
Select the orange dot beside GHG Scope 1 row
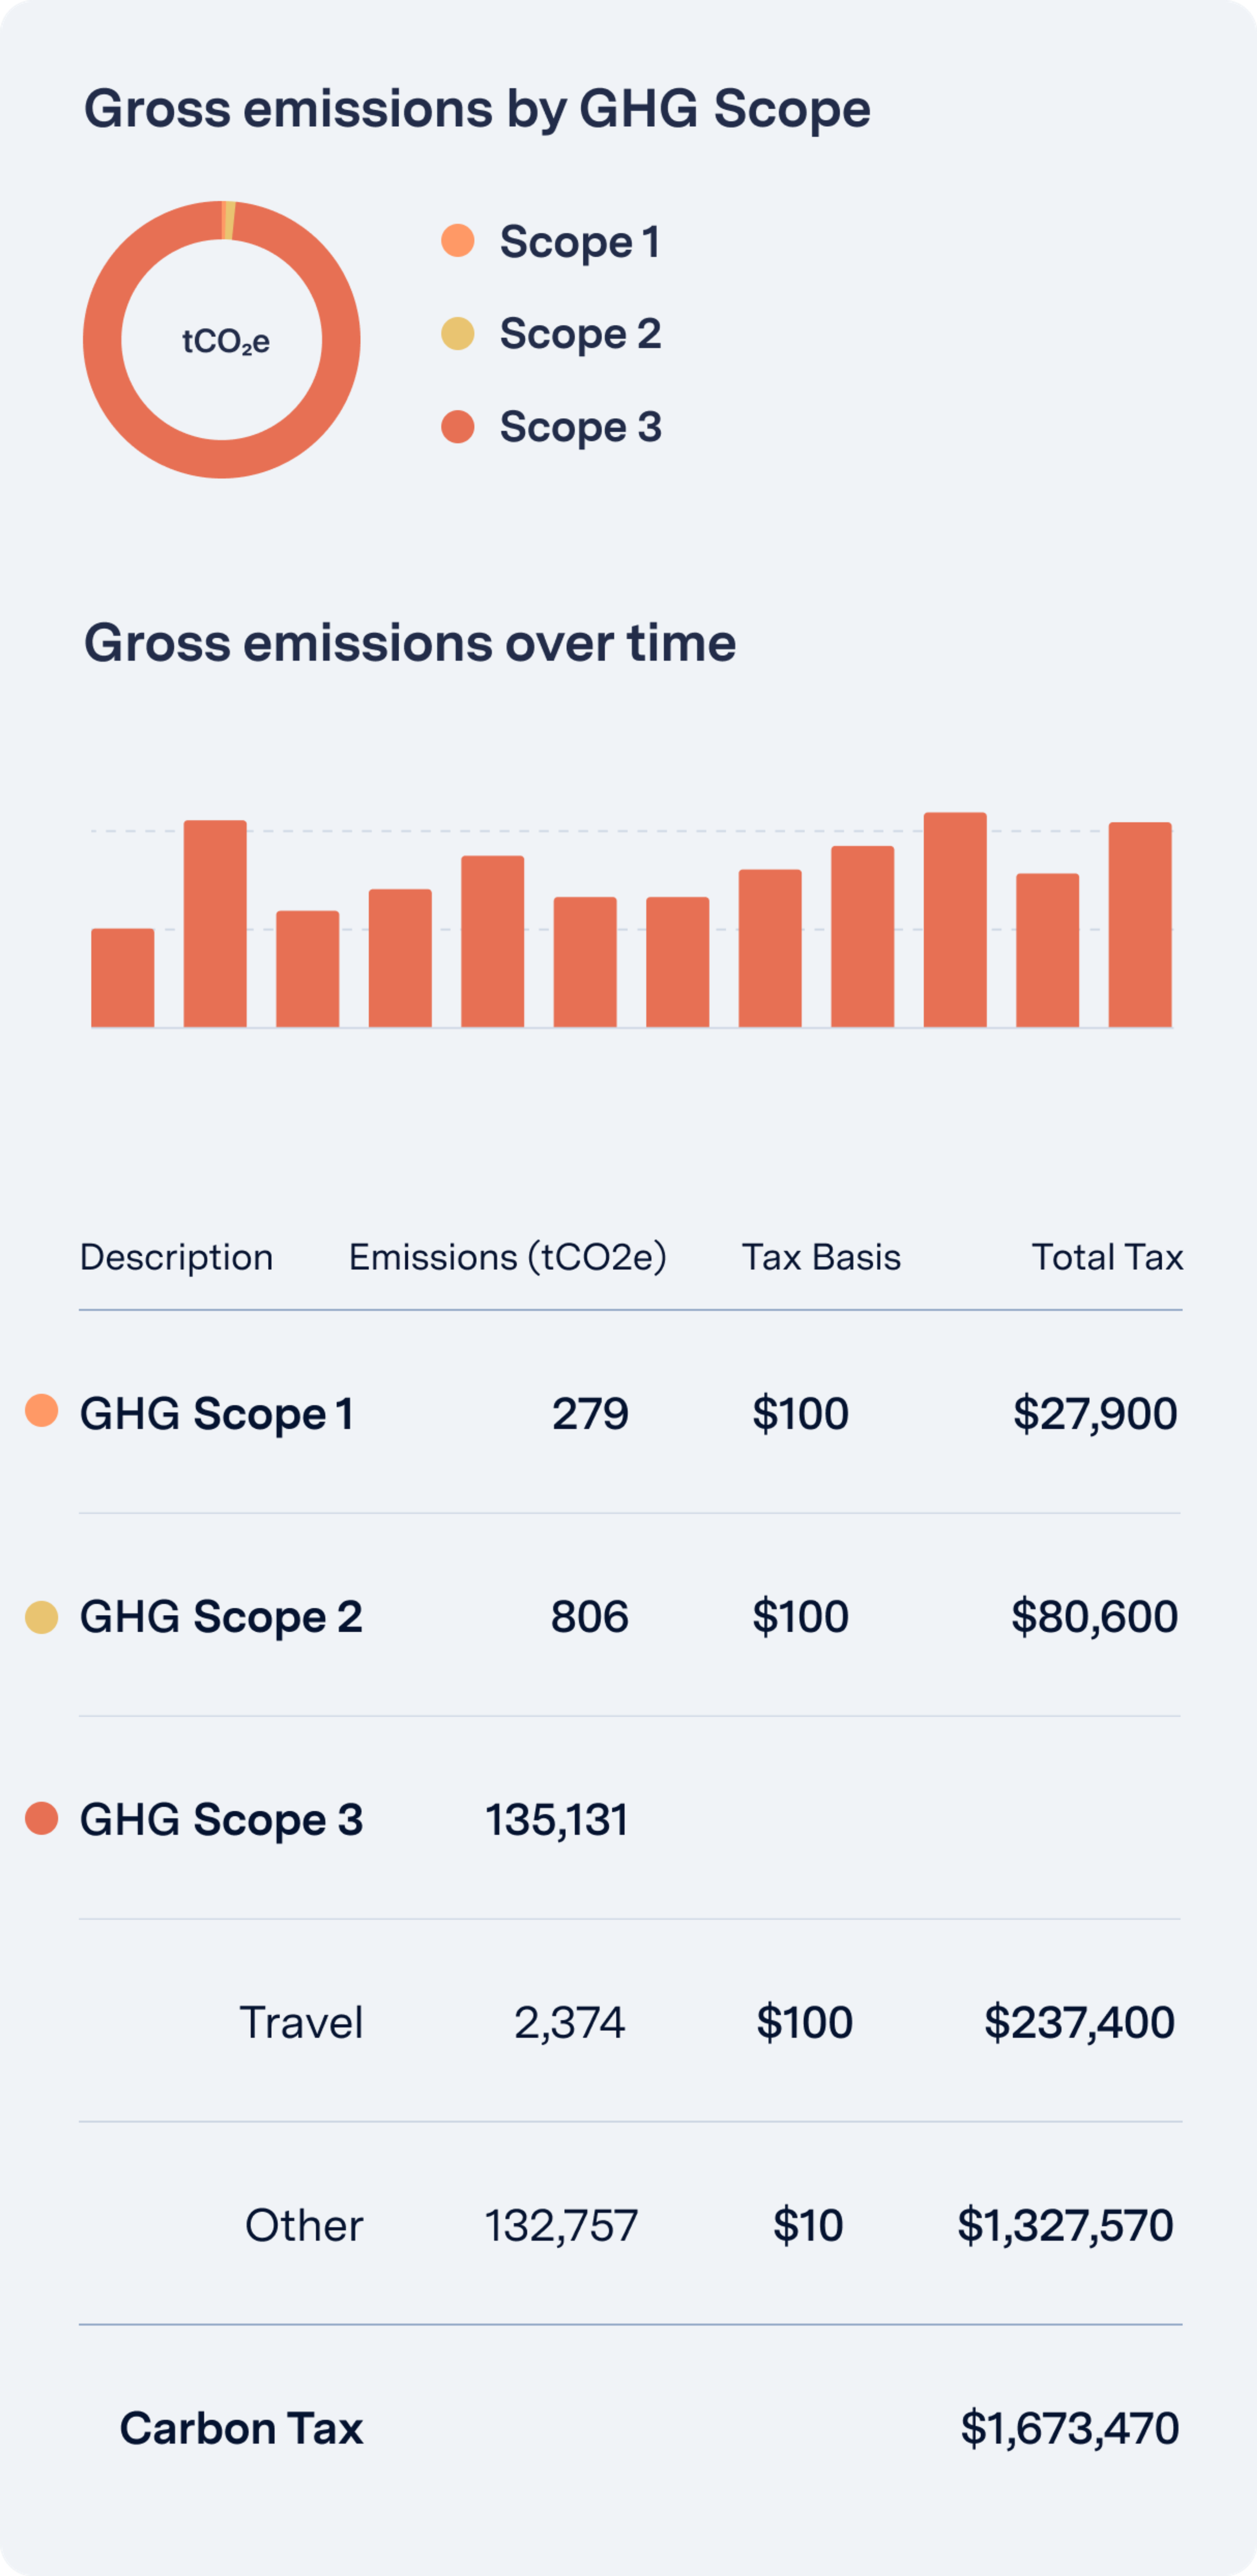(41, 1411)
